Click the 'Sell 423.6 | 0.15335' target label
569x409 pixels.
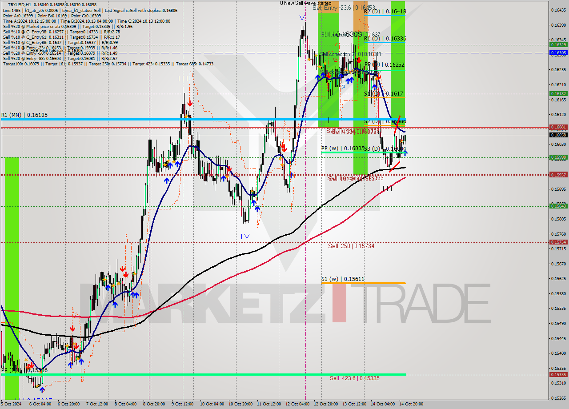coord(355,378)
